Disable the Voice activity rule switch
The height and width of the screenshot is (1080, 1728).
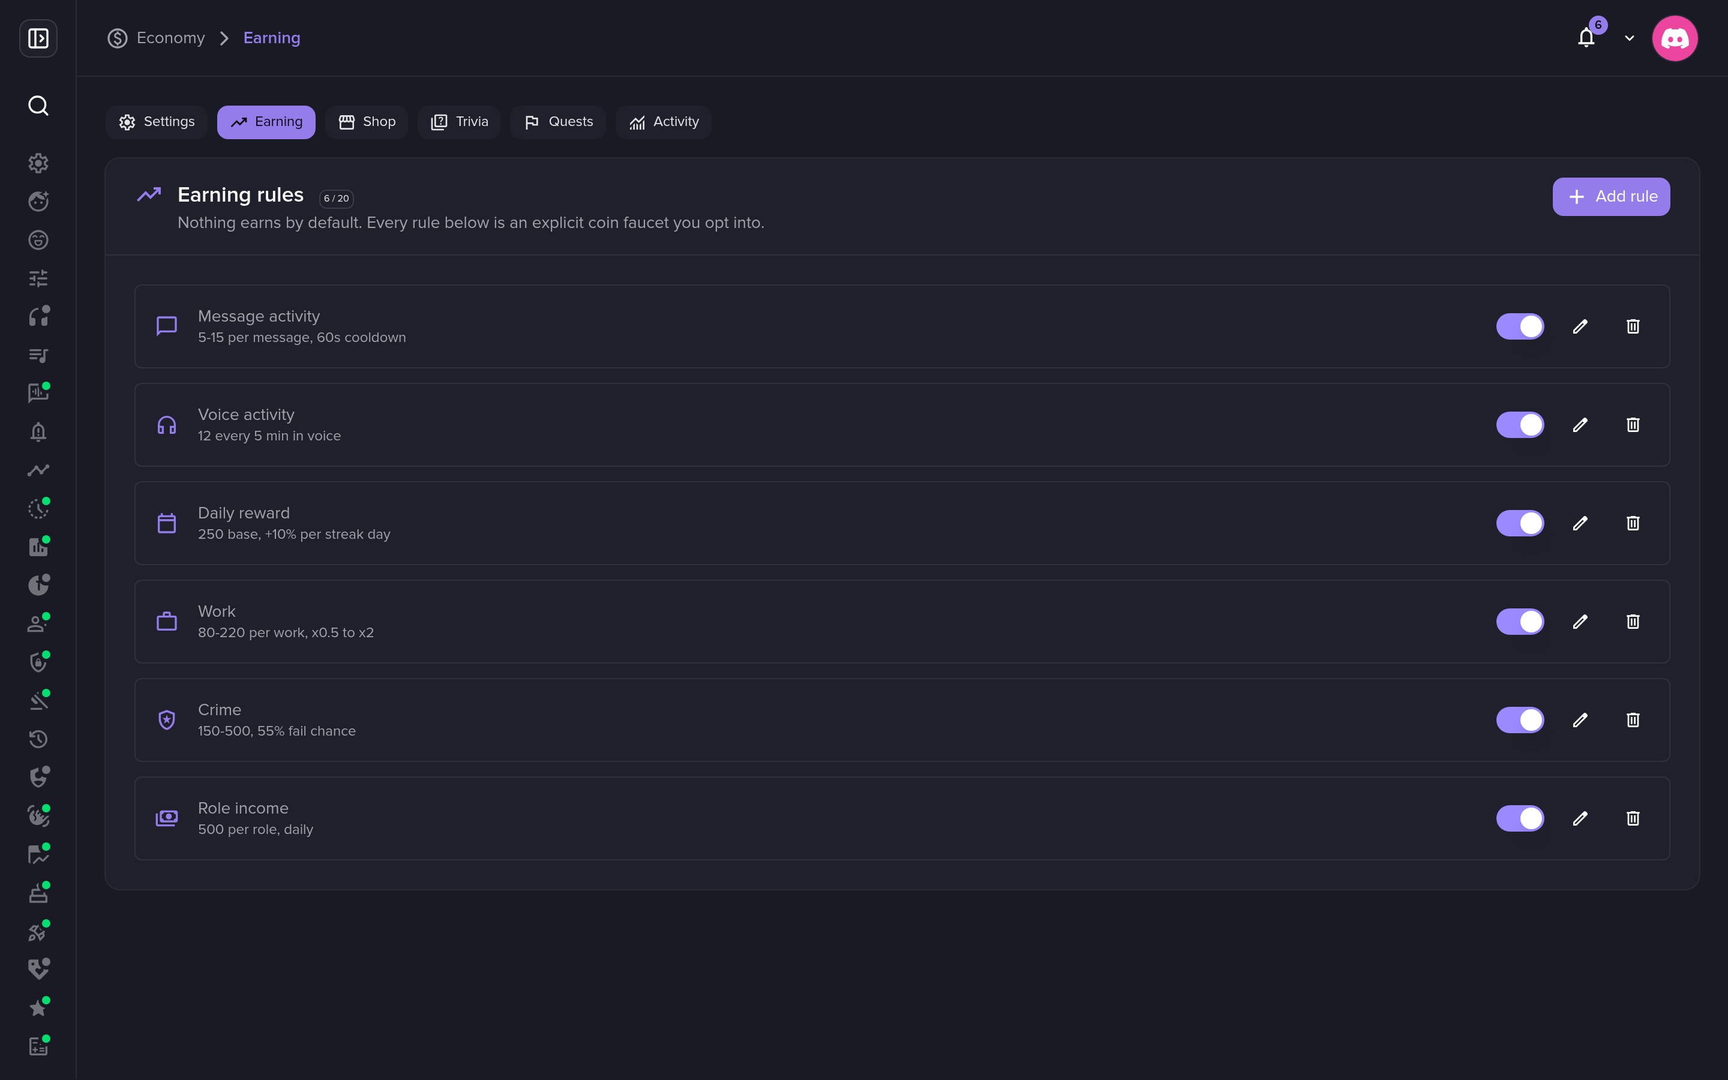tap(1519, 425)
